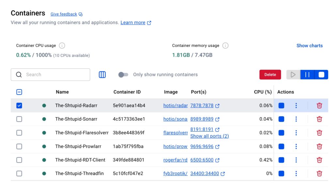Uncheck the The-Shtupid-Radarr checkbox
Image resolution: width=334 pixels, height=190 pixels.
tap(19, 105)
